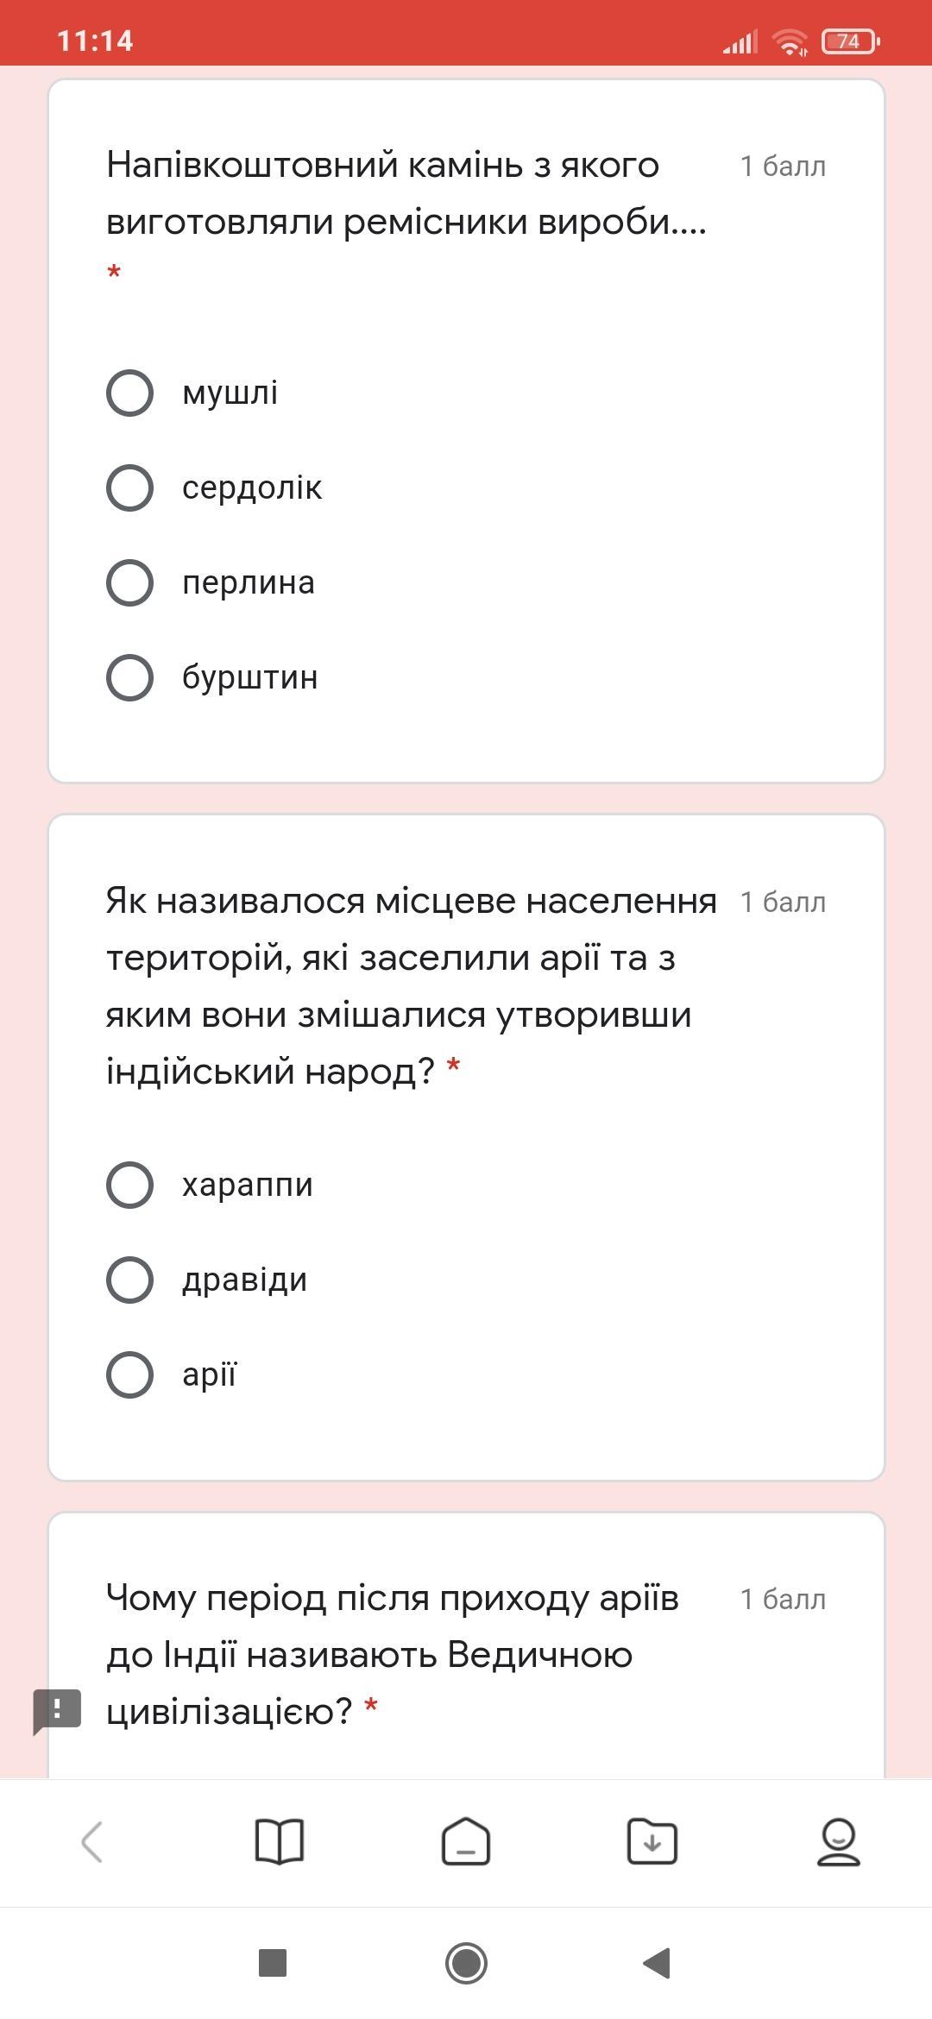Tap the Wi-Fi status icon

click(x=790, y=41)
